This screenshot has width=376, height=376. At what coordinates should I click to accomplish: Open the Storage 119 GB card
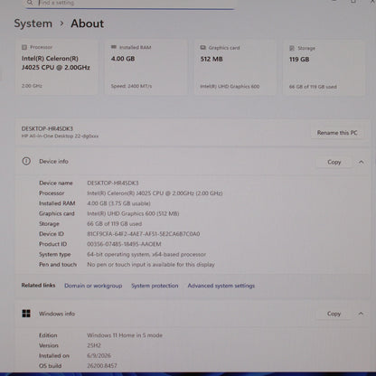tap(324, 69)
